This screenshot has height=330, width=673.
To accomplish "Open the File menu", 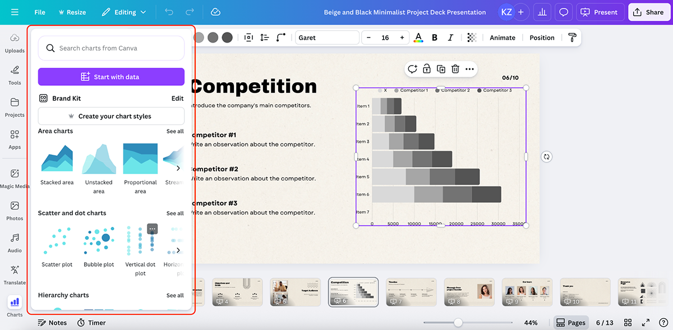I will (39, 12).
